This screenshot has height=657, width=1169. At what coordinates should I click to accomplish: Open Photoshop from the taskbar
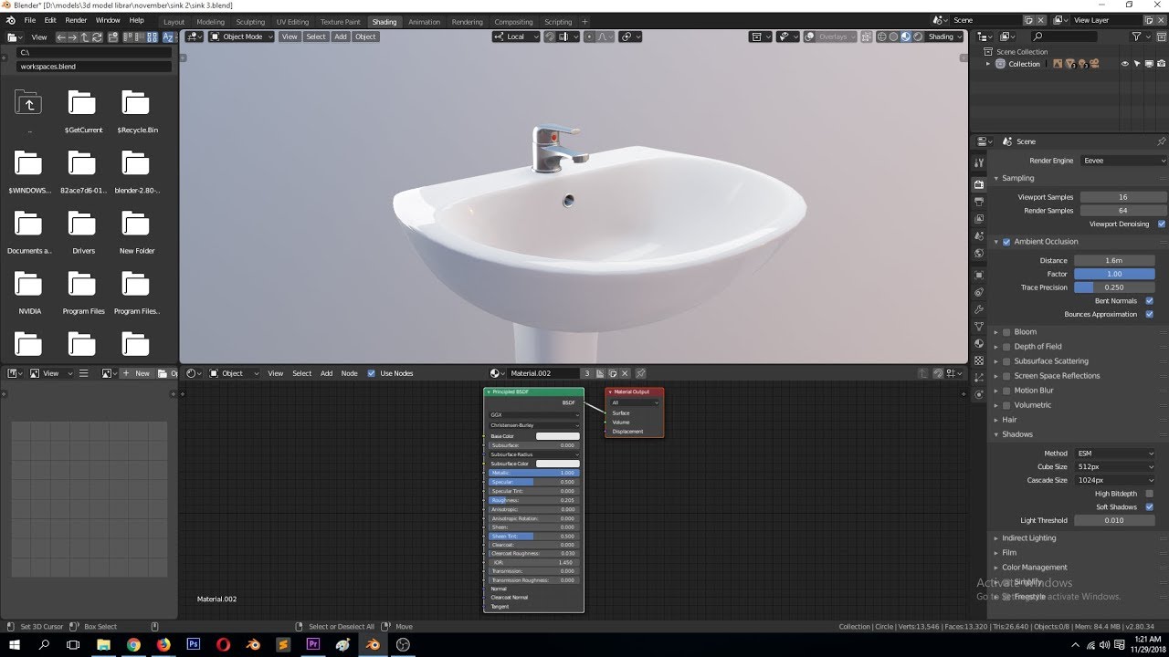[193, 644]
